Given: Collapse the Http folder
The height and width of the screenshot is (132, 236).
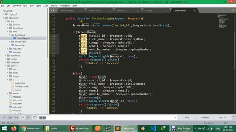Looking at the screenshot, I should point(8,32).
